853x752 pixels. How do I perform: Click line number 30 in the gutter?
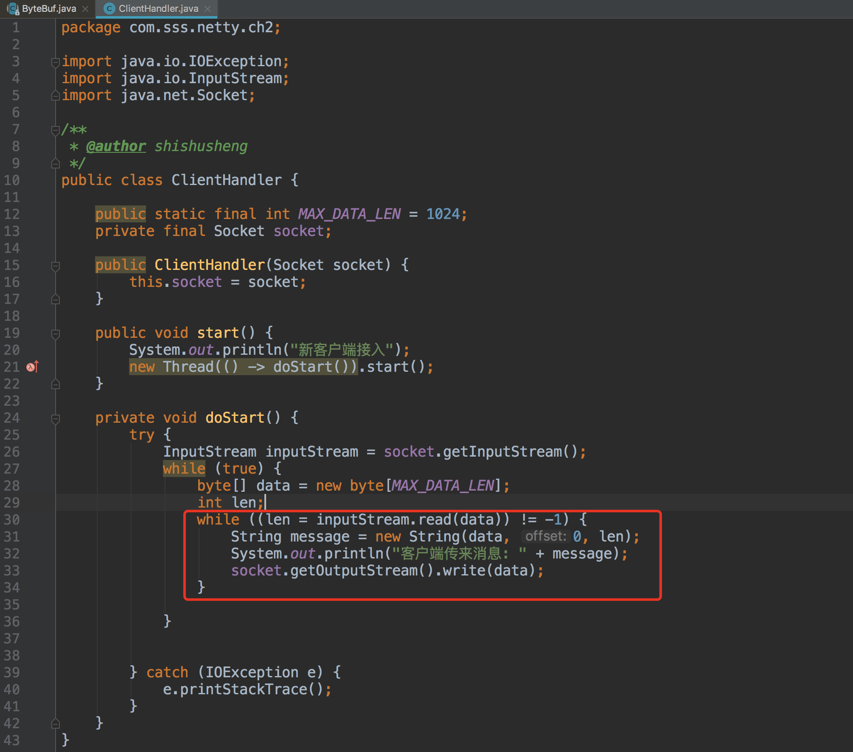12,519
